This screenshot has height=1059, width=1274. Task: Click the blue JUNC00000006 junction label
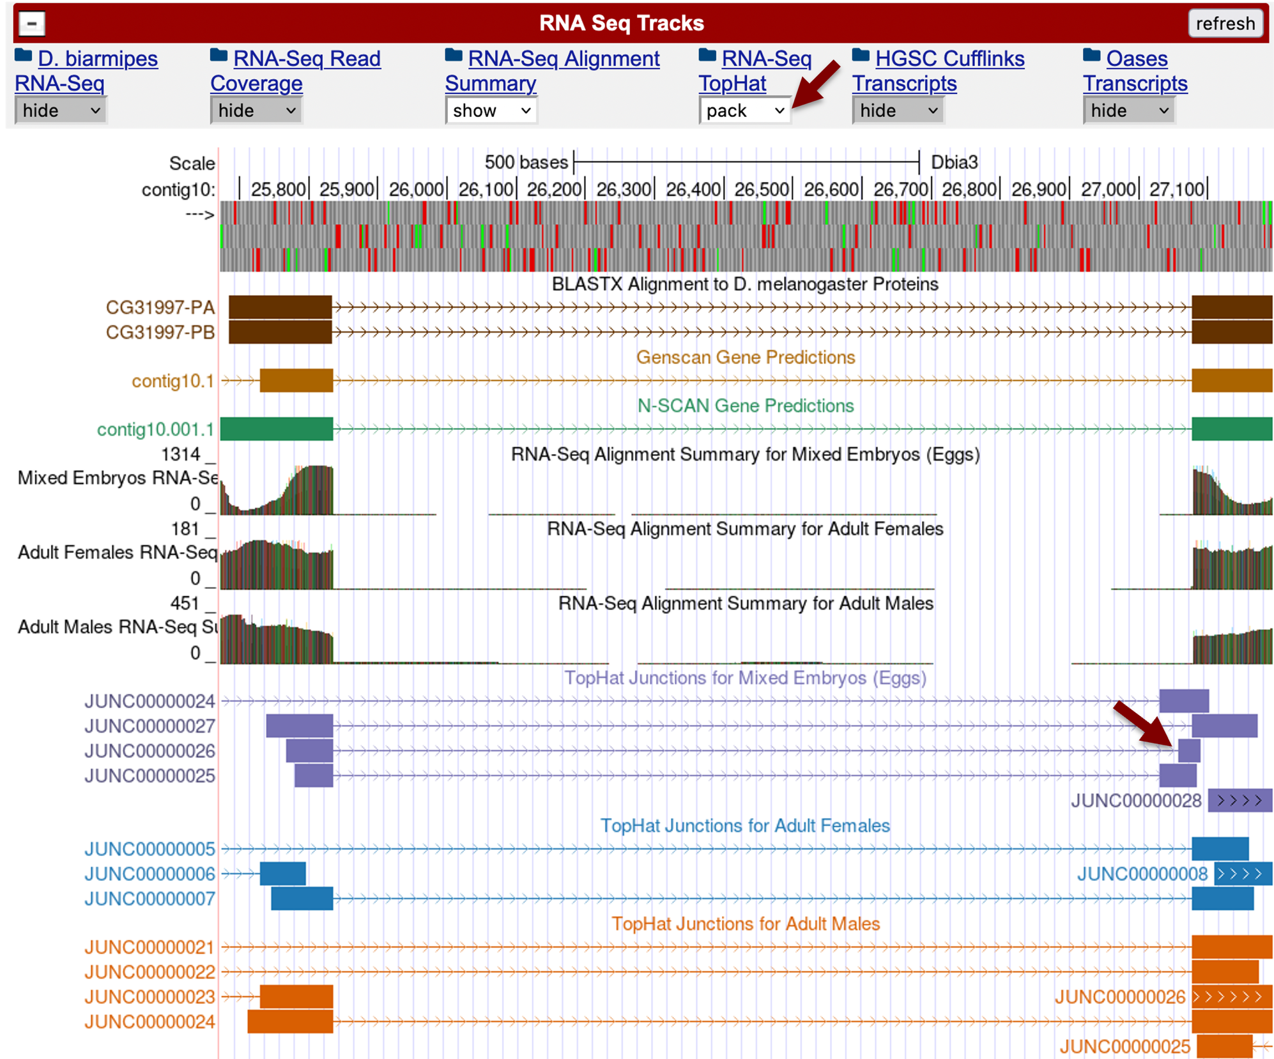click(150, 874)
